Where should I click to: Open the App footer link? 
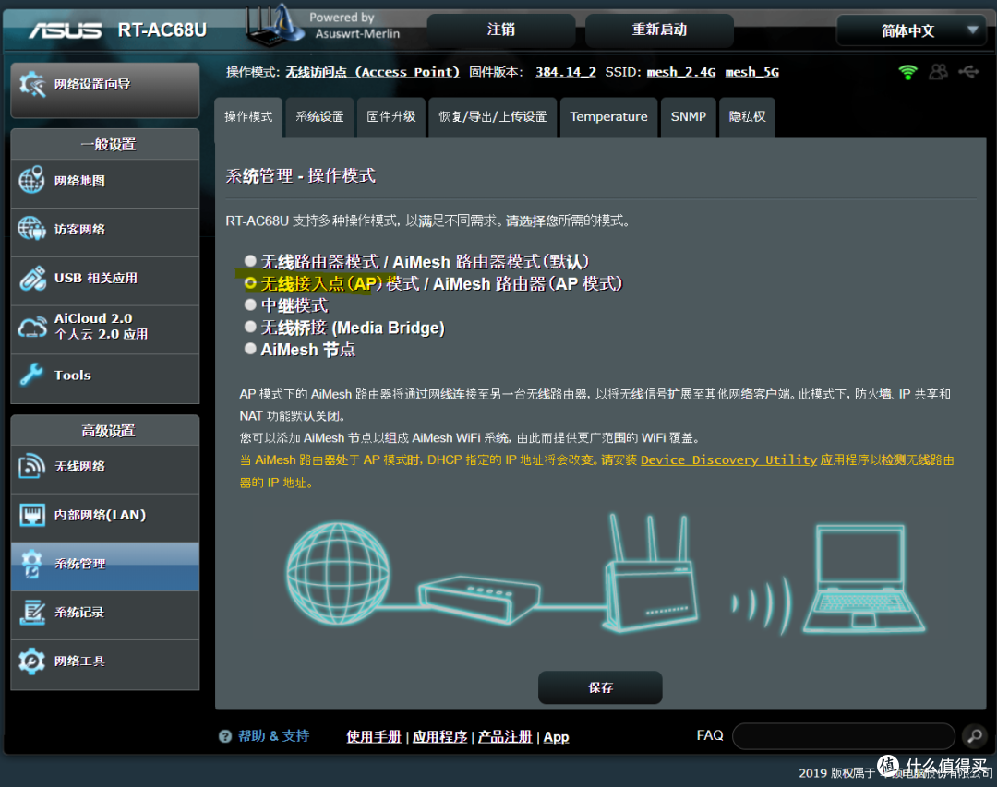tap(557, 737)
